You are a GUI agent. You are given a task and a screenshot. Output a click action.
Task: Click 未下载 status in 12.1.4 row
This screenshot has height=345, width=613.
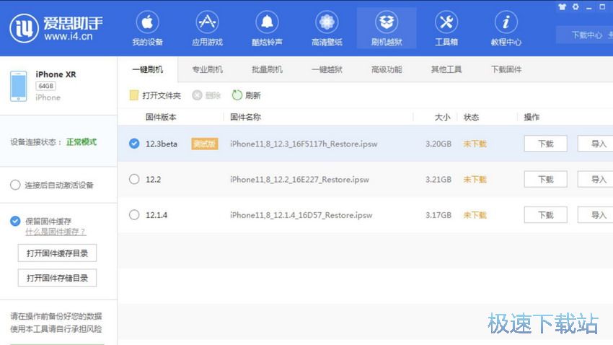(x=475, y=215)
